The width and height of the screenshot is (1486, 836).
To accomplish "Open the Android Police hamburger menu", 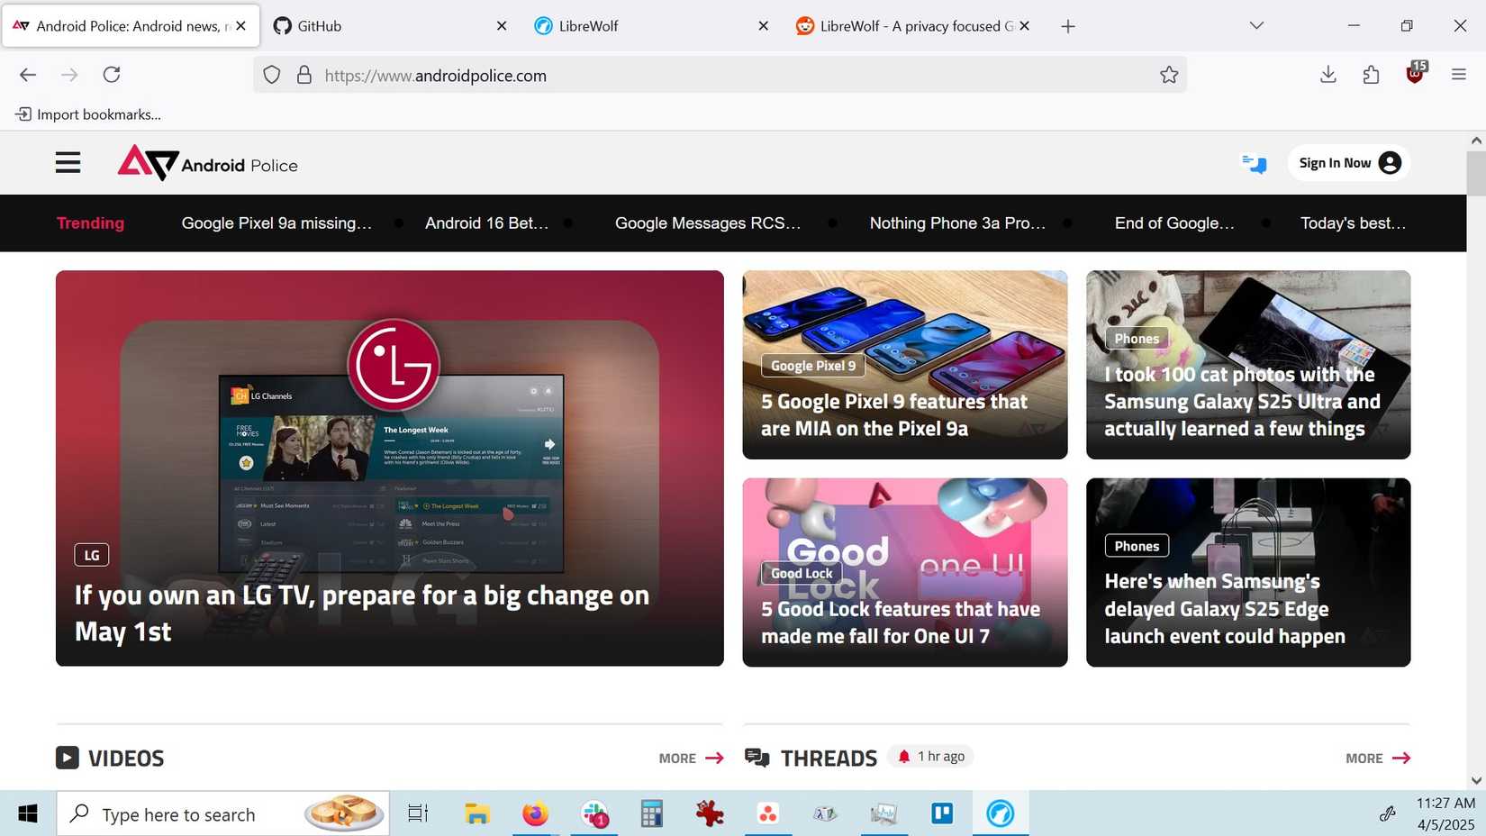I will (68, 162).
